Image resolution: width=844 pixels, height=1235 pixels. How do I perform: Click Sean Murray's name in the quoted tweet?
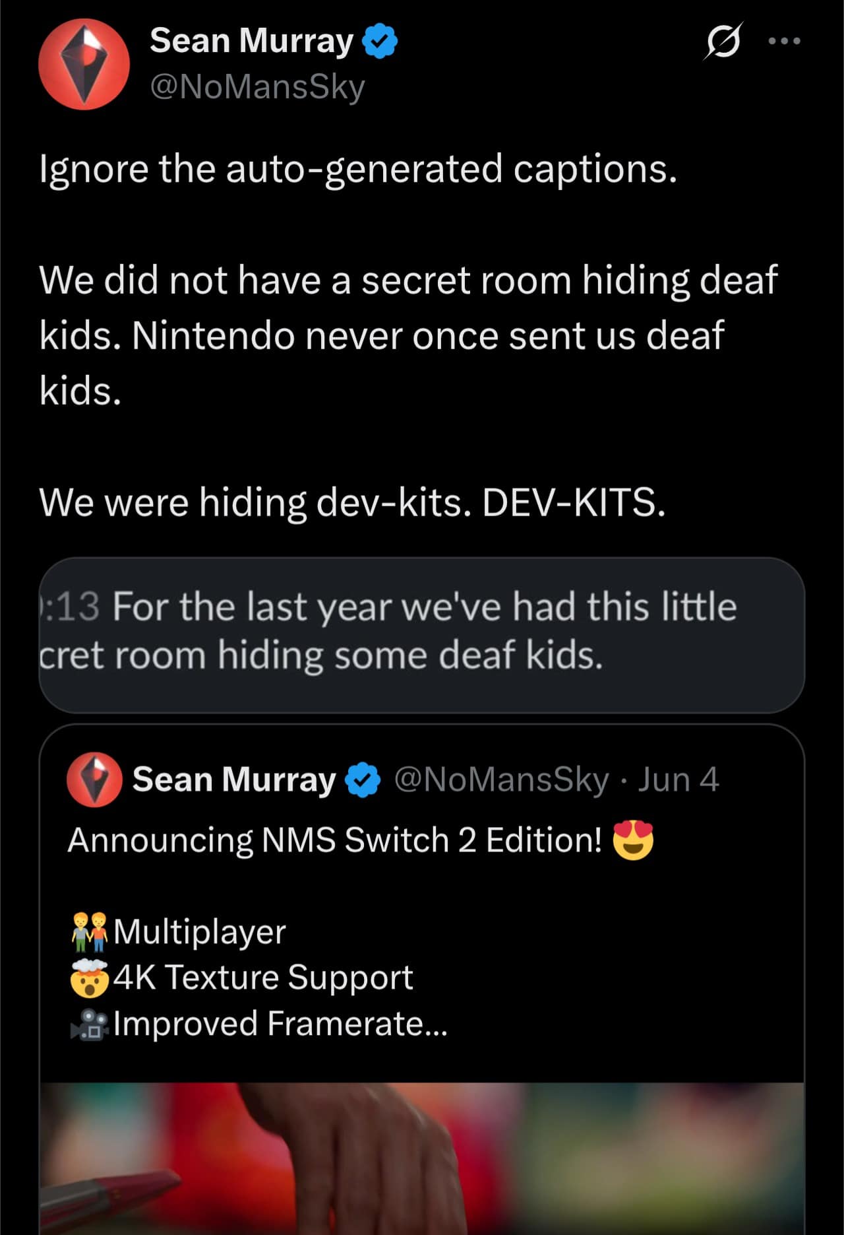click(x=234, y=780)
